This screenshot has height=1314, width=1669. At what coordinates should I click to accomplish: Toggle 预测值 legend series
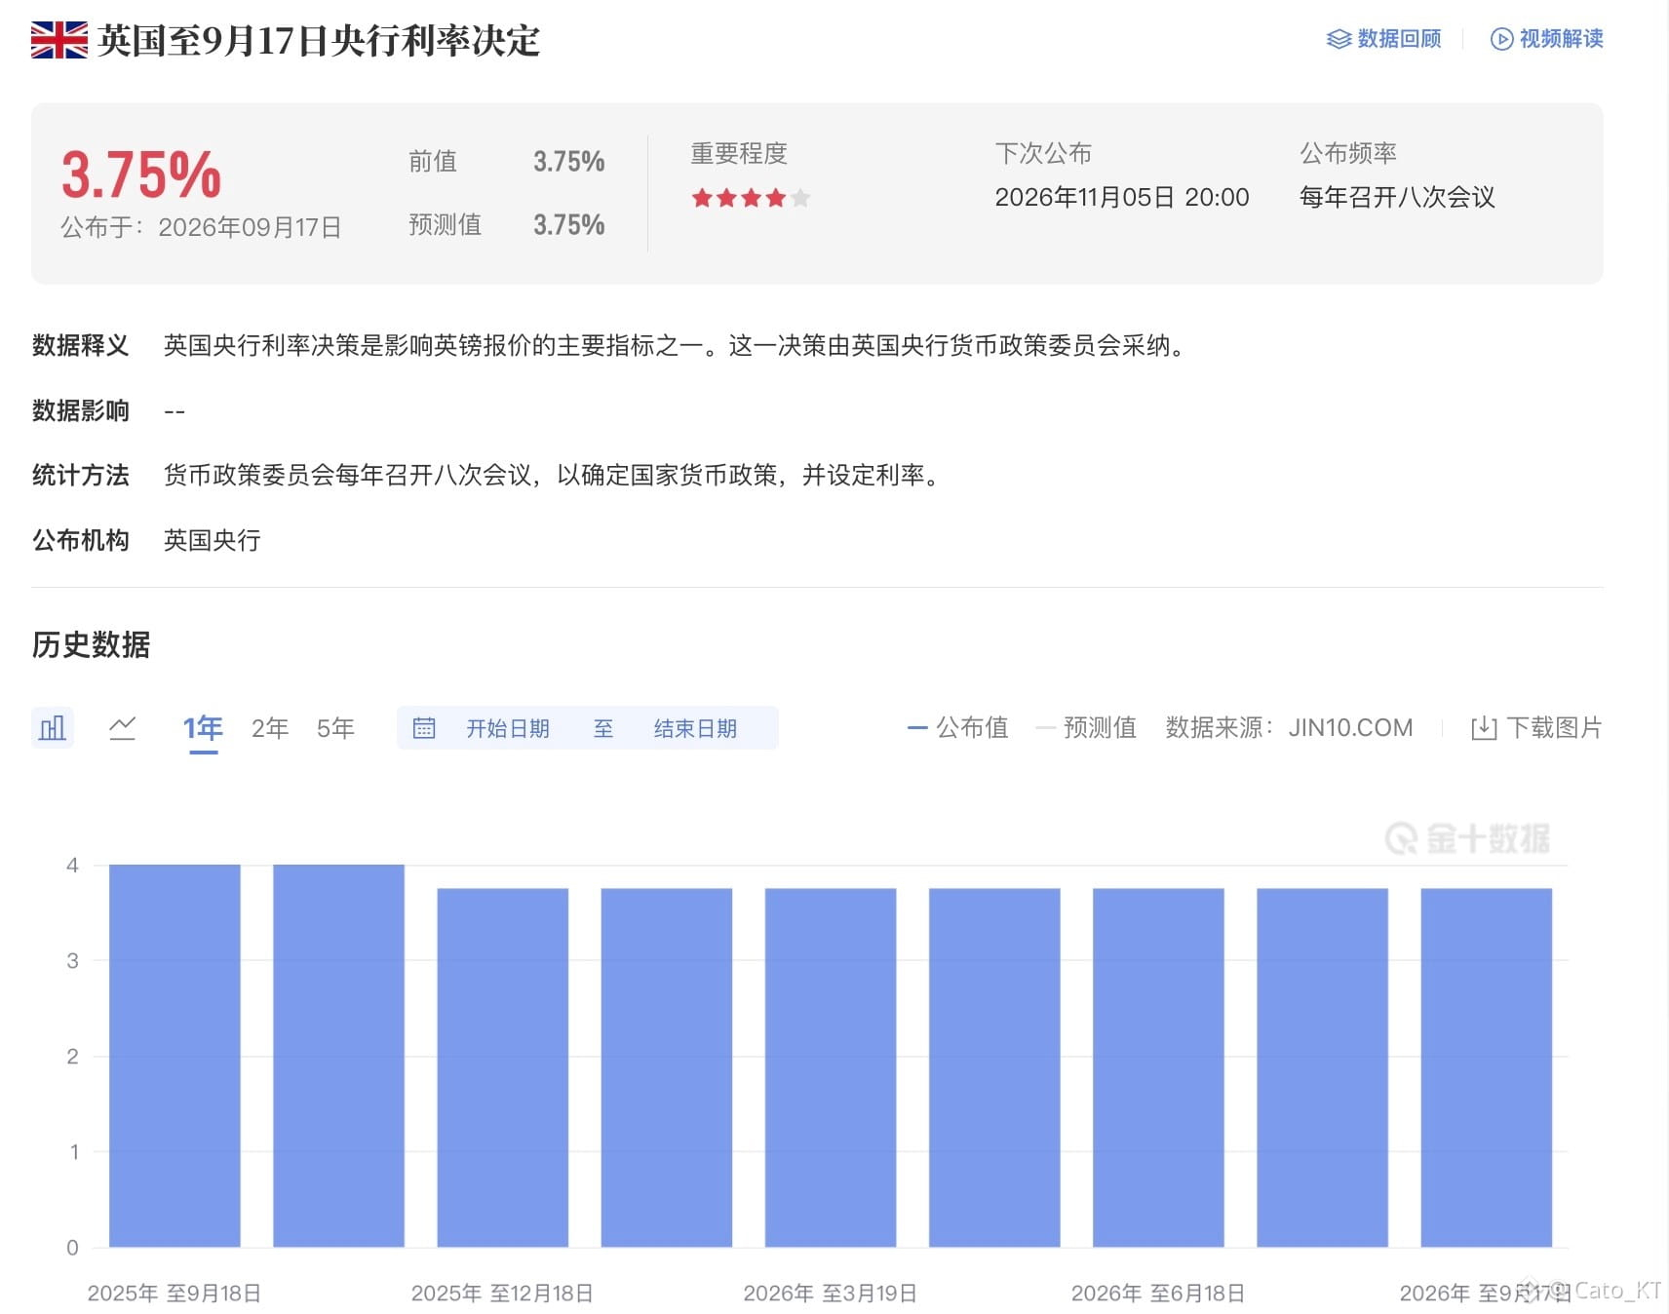pos(1086,727)
